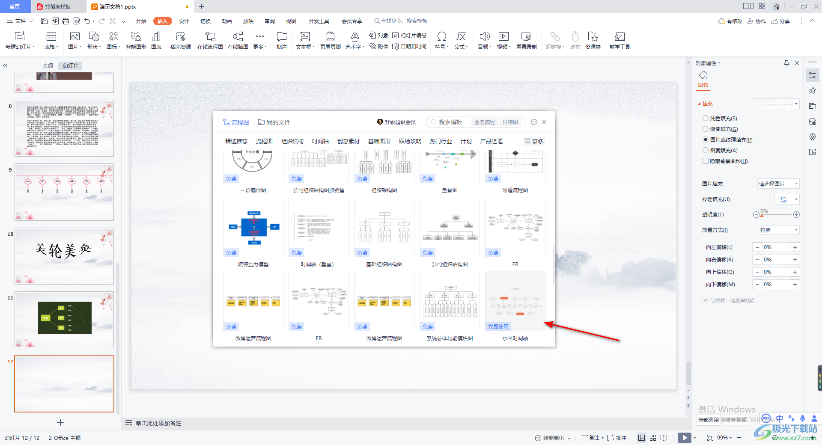The image size is (822, 445).
Task: Close the flowchart template dialog
Action: 544,122
